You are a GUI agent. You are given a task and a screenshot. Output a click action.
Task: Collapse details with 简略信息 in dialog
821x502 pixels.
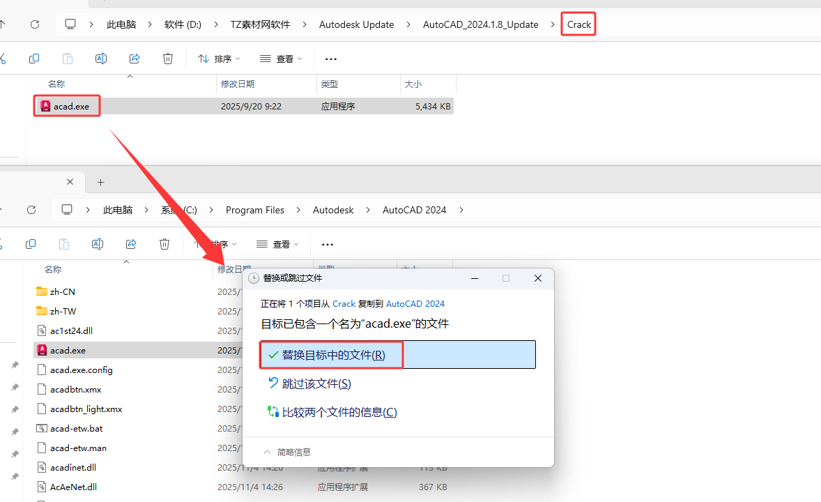coord(287,452)
